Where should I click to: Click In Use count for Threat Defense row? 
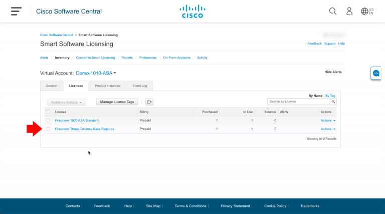pyautogui.click(x=252, y=129)
